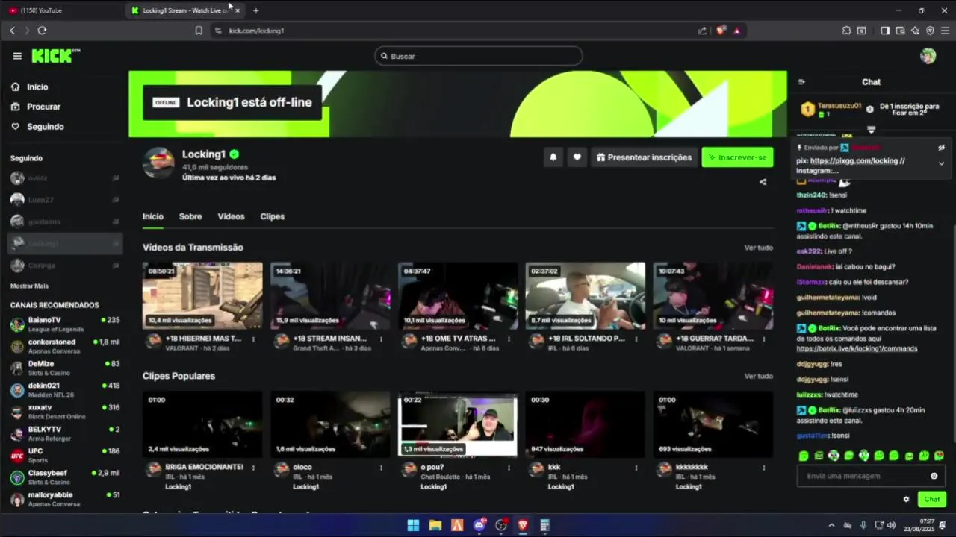Screen dimensions: 956x537
Task: Open Brave Wallet icon in toolbar
Action: tap(900, 31)
